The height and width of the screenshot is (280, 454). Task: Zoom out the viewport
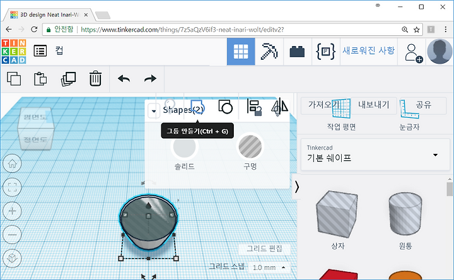point(12,234)
